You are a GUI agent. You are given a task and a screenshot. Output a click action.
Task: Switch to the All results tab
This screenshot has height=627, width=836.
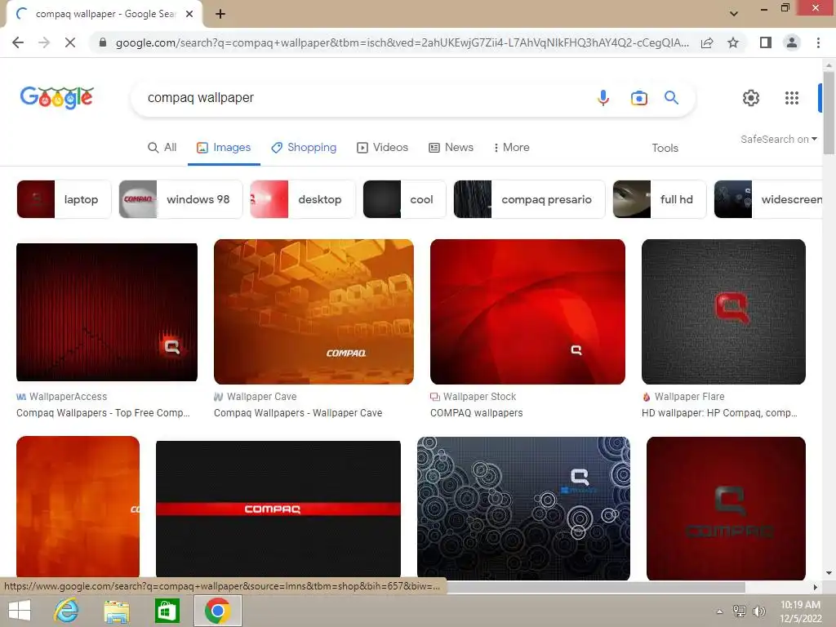tap(162, 148)
